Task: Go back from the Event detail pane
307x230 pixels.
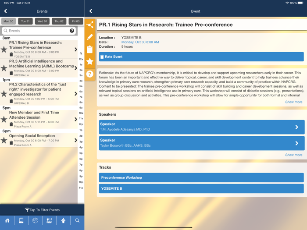Action: (x=91, y=11)
